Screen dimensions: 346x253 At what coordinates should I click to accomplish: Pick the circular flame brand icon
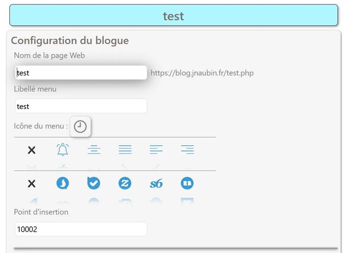[x=63, y=183]
